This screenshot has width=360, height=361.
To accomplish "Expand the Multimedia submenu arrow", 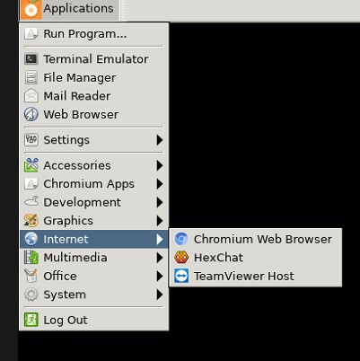I will click(160, 258).
